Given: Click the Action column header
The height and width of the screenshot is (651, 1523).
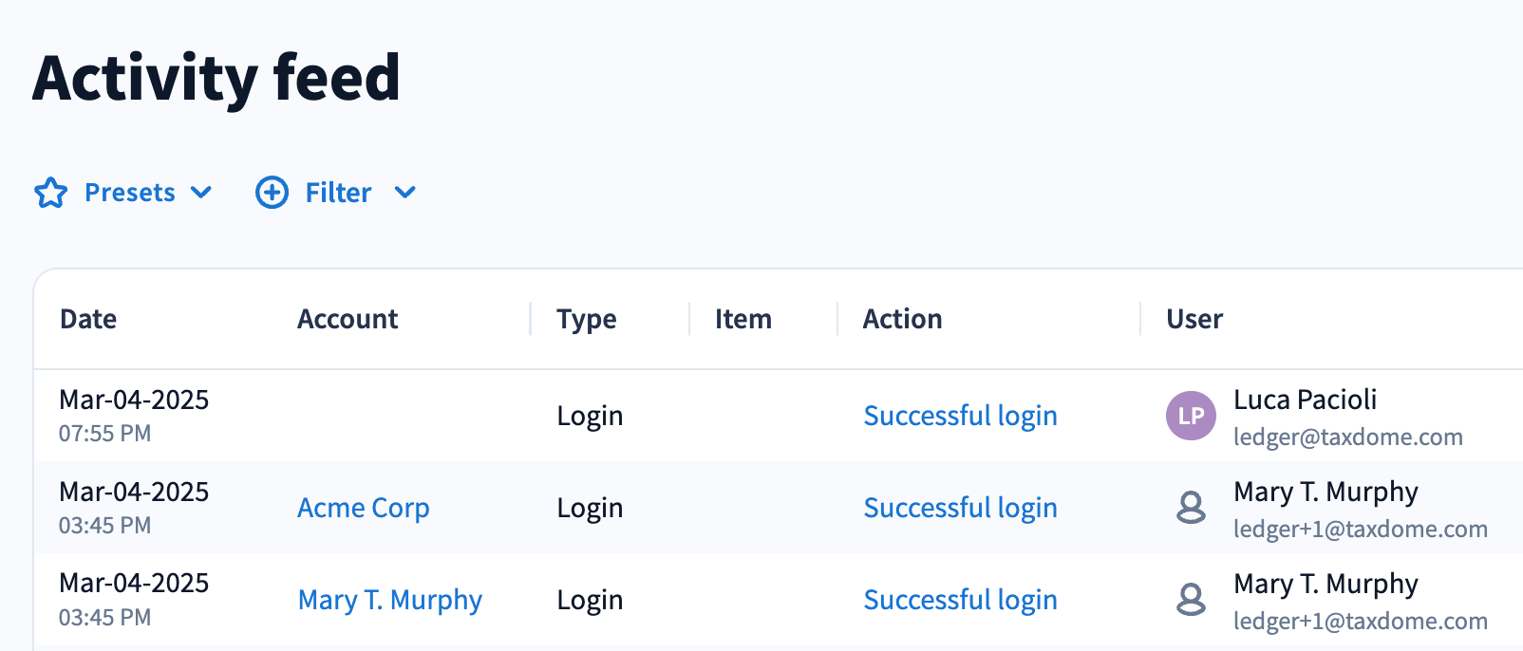Looking at the screenshot, I should (x=903, y=319).
